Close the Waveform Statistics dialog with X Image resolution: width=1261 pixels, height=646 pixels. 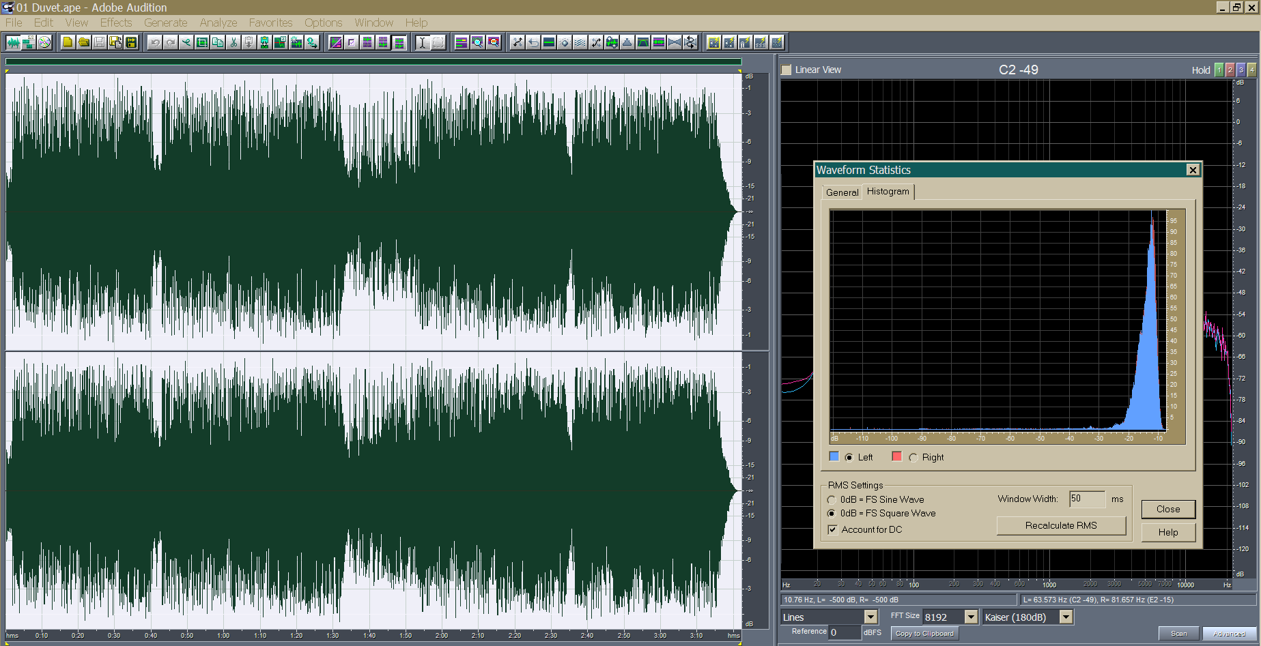1193,170
